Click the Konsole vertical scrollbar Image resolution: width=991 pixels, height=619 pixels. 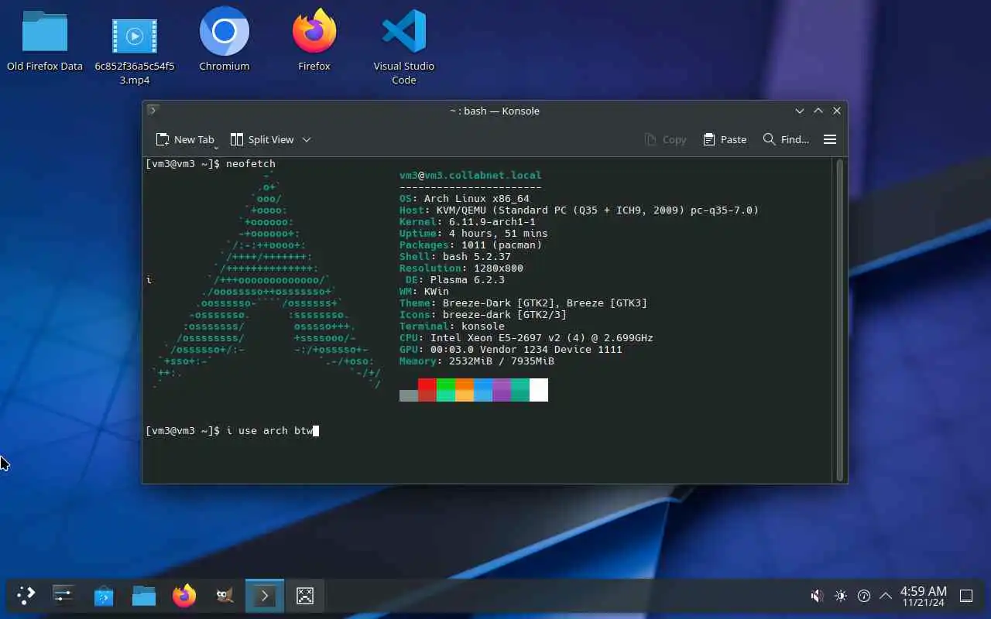point(839,320)
